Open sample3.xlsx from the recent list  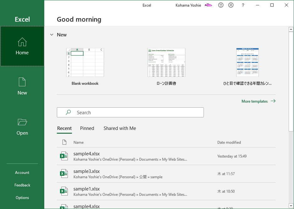[x=166, y=174]
